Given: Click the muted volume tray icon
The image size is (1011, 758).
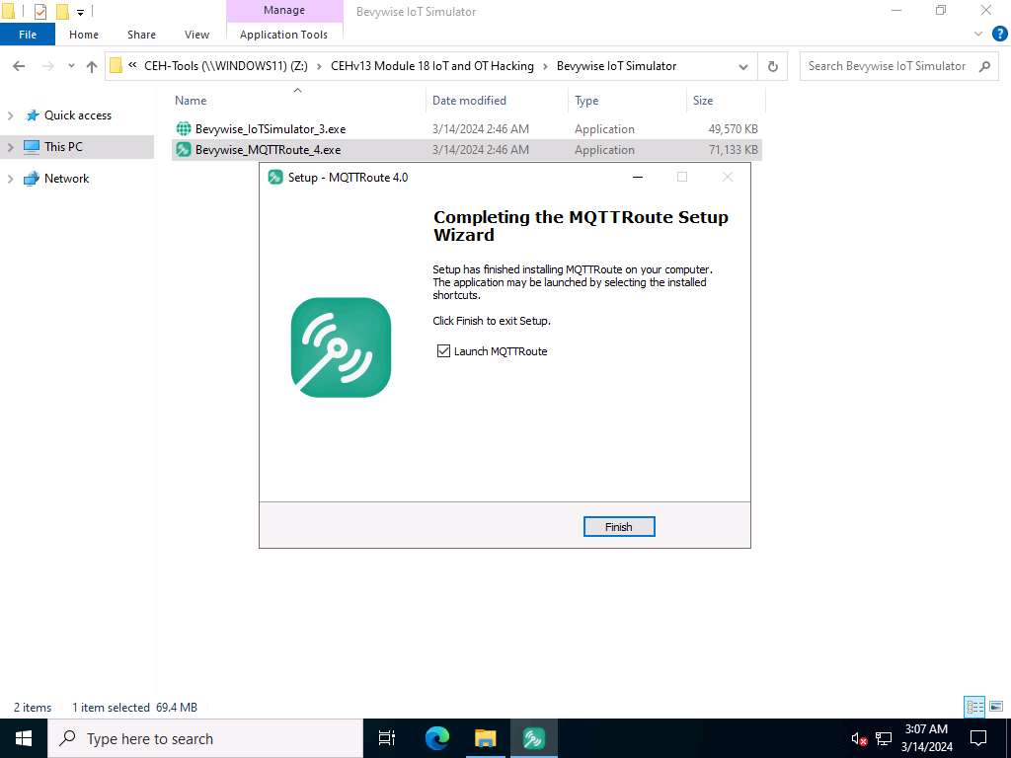Looking at the screenshot, I should click(859, 738).
